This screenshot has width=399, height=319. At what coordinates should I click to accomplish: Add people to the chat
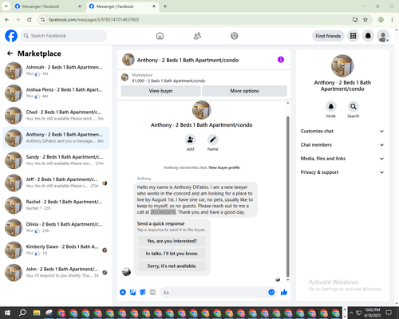[190, 140]
